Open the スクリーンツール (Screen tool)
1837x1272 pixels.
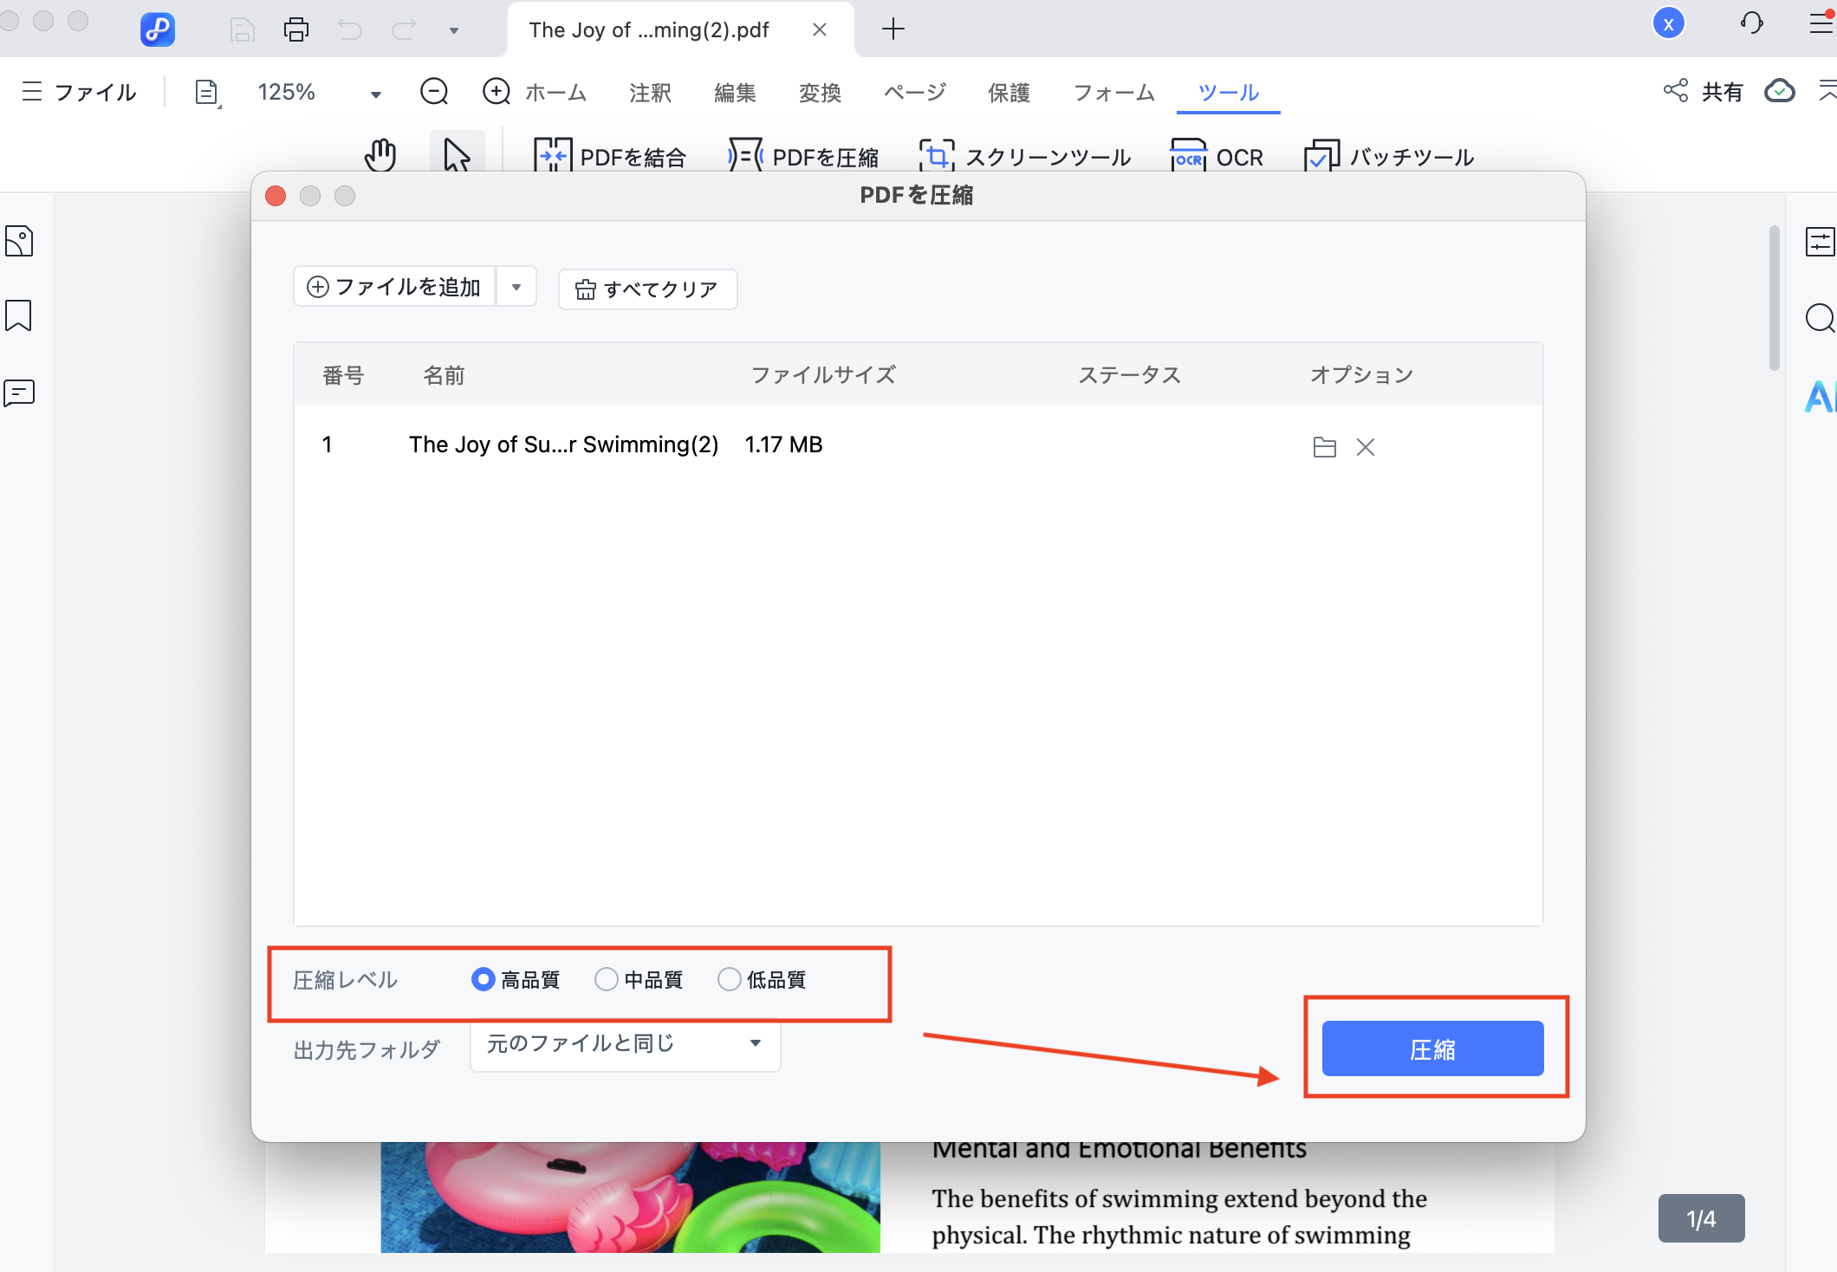click(x=1027, y=156)
